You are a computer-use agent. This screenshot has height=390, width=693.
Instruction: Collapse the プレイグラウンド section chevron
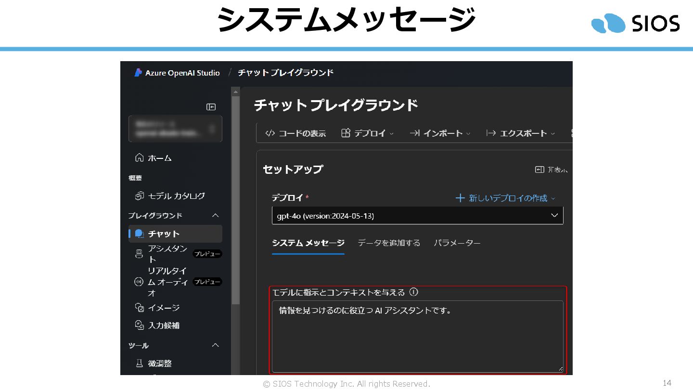click(x=216, y=215)
